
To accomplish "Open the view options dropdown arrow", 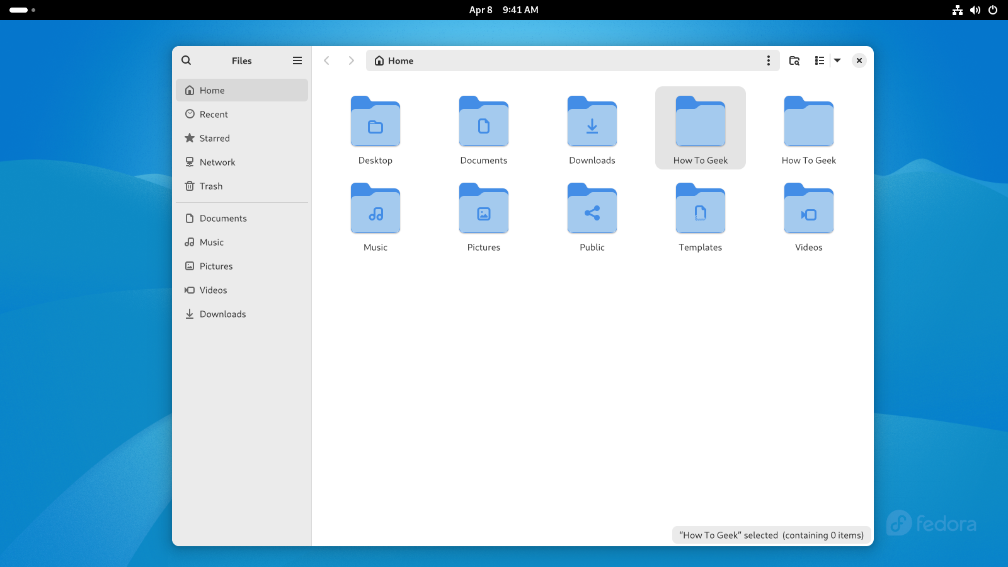I will click(837, 60).
